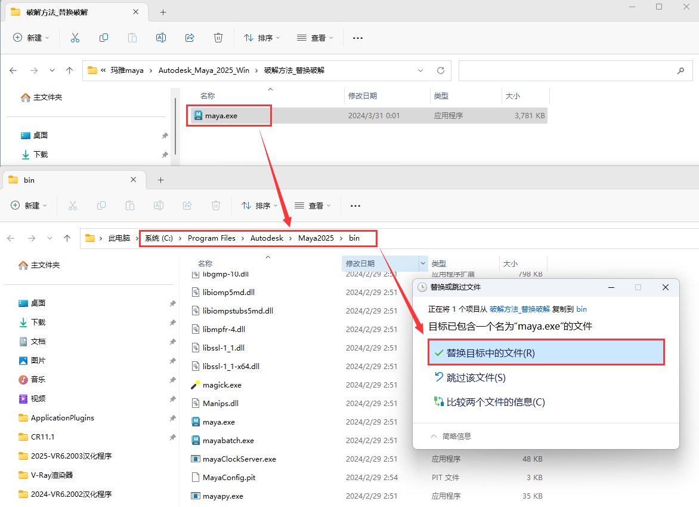Click the Copy icon in bin window toolbar
699x507 pixels.
[101, 205]
